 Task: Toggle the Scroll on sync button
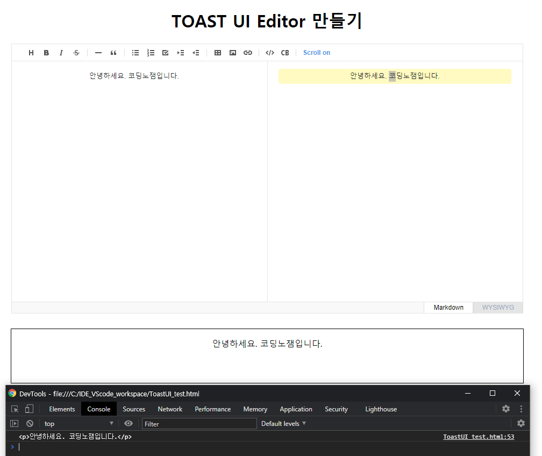(x=317, y=53)
